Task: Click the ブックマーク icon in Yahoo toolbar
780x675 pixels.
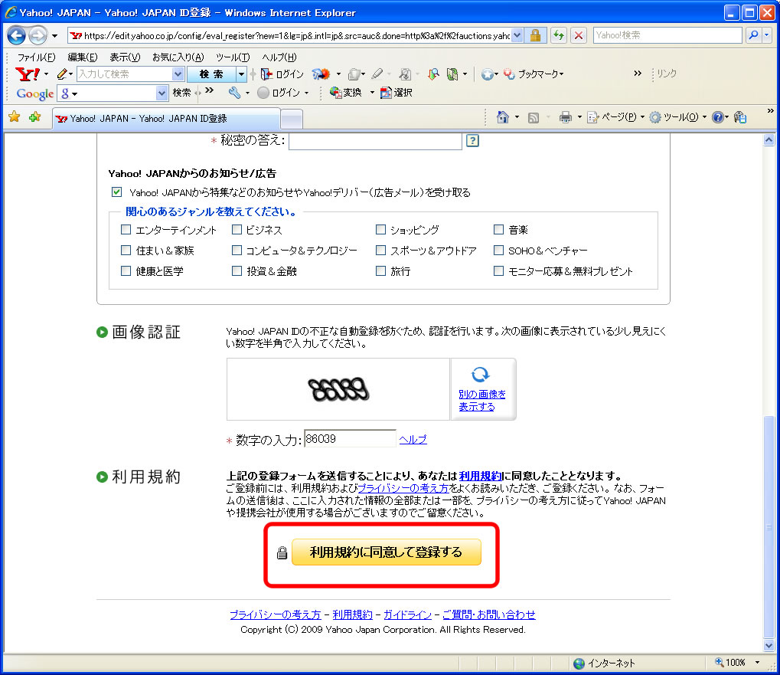Action: point(509,74)
